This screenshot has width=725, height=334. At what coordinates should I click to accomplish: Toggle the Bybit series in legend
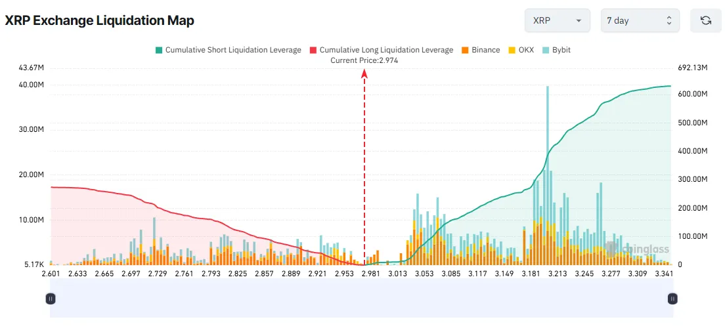[x=561, y=50]
